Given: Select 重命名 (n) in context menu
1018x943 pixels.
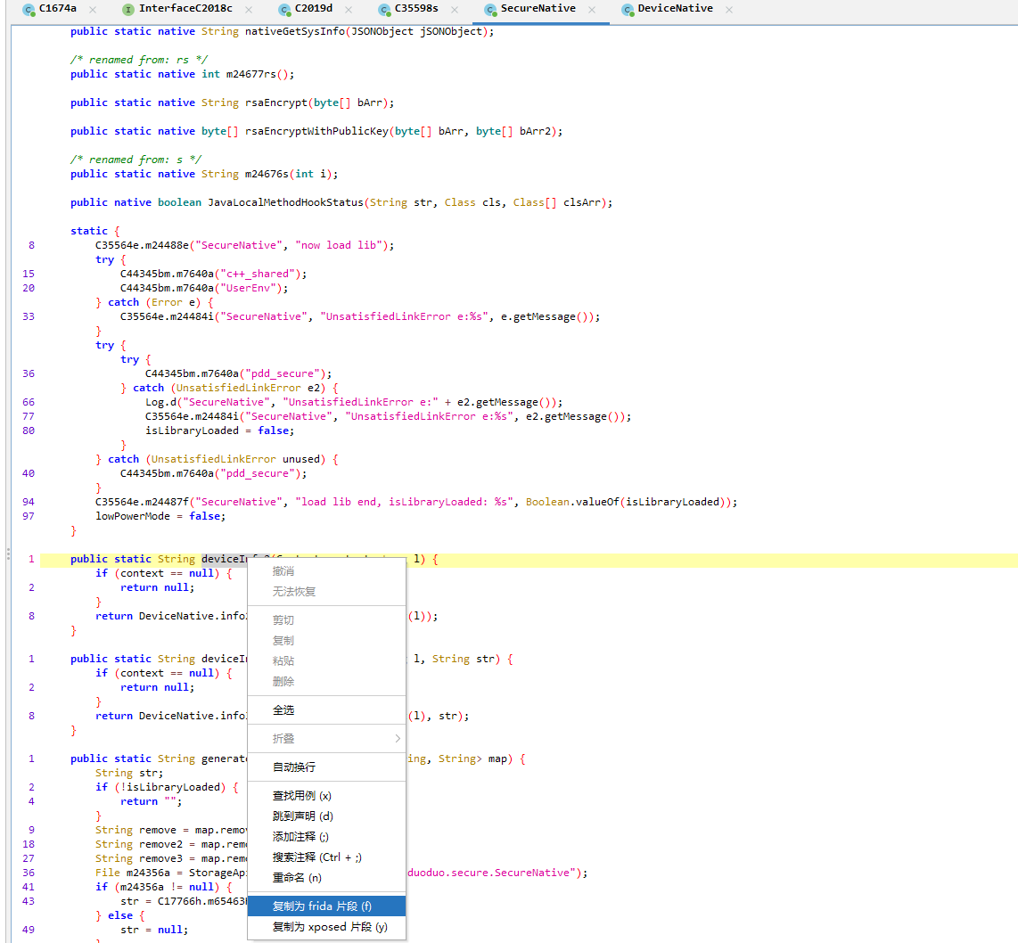Looking at the screenshot, I should 326,877.
